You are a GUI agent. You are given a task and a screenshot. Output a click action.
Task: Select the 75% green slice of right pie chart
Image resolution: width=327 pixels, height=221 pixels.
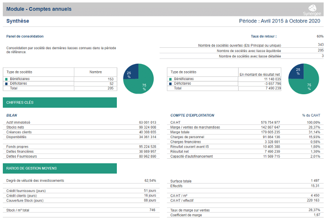pyautogui.click(x=307, y=82)
